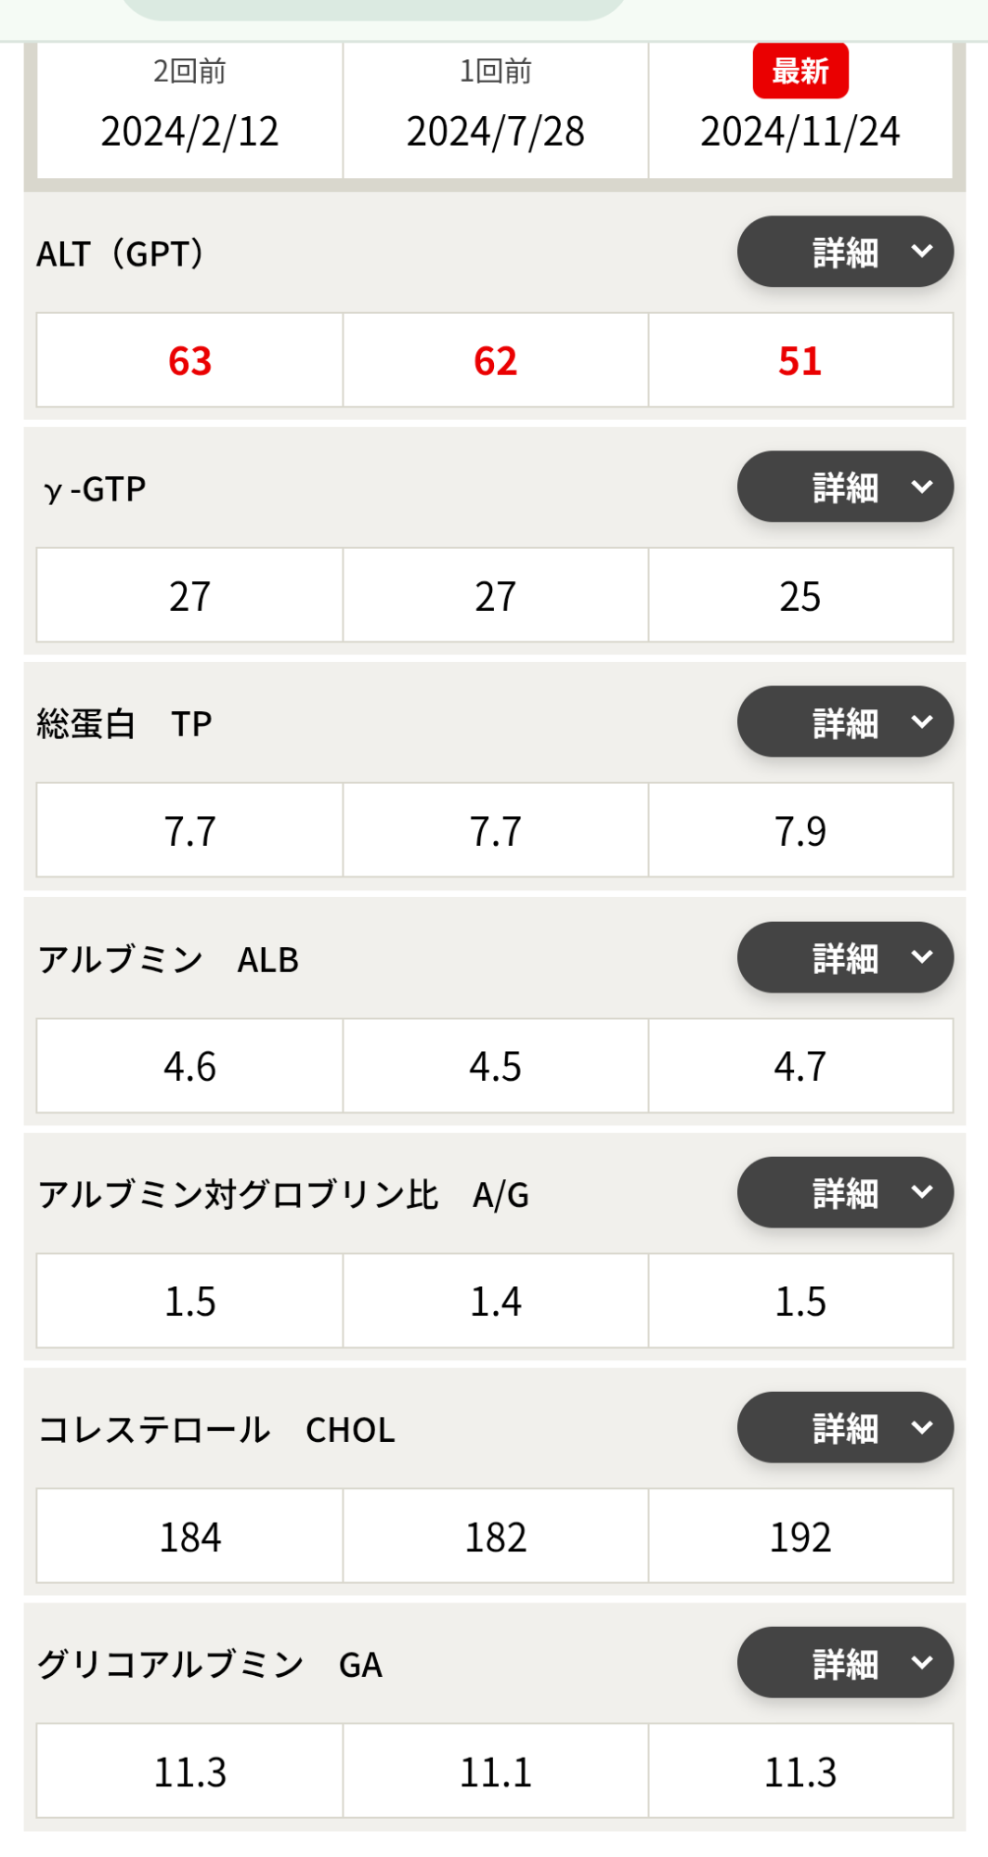Image resolution: width=988 pixels, height=1857 pixels.
Task: Tap the latest ALT value 51
Action: [x=800, y=360]
